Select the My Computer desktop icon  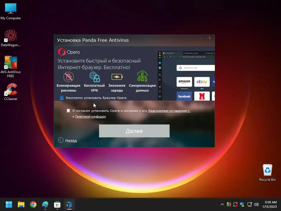(11, 12)
